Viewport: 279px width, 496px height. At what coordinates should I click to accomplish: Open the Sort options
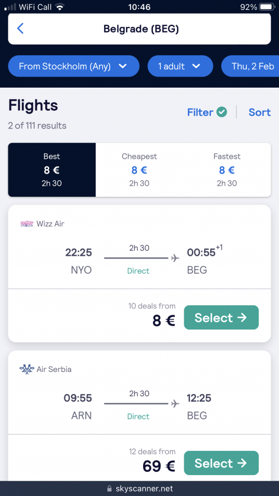tap(260, 112)
